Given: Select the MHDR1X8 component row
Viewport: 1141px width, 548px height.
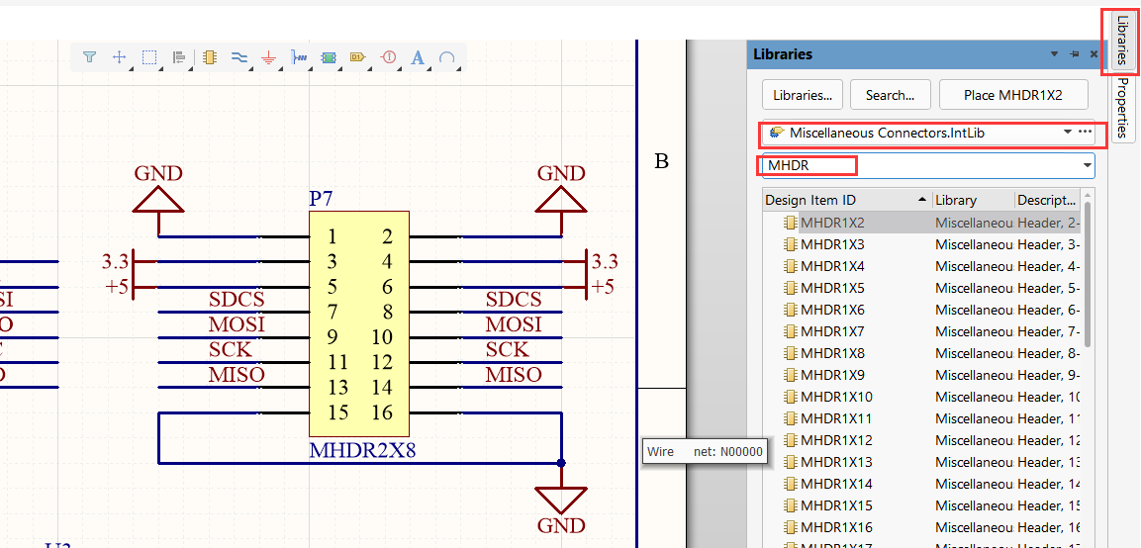Looking at the screenshot, I should tap(921, 353).
